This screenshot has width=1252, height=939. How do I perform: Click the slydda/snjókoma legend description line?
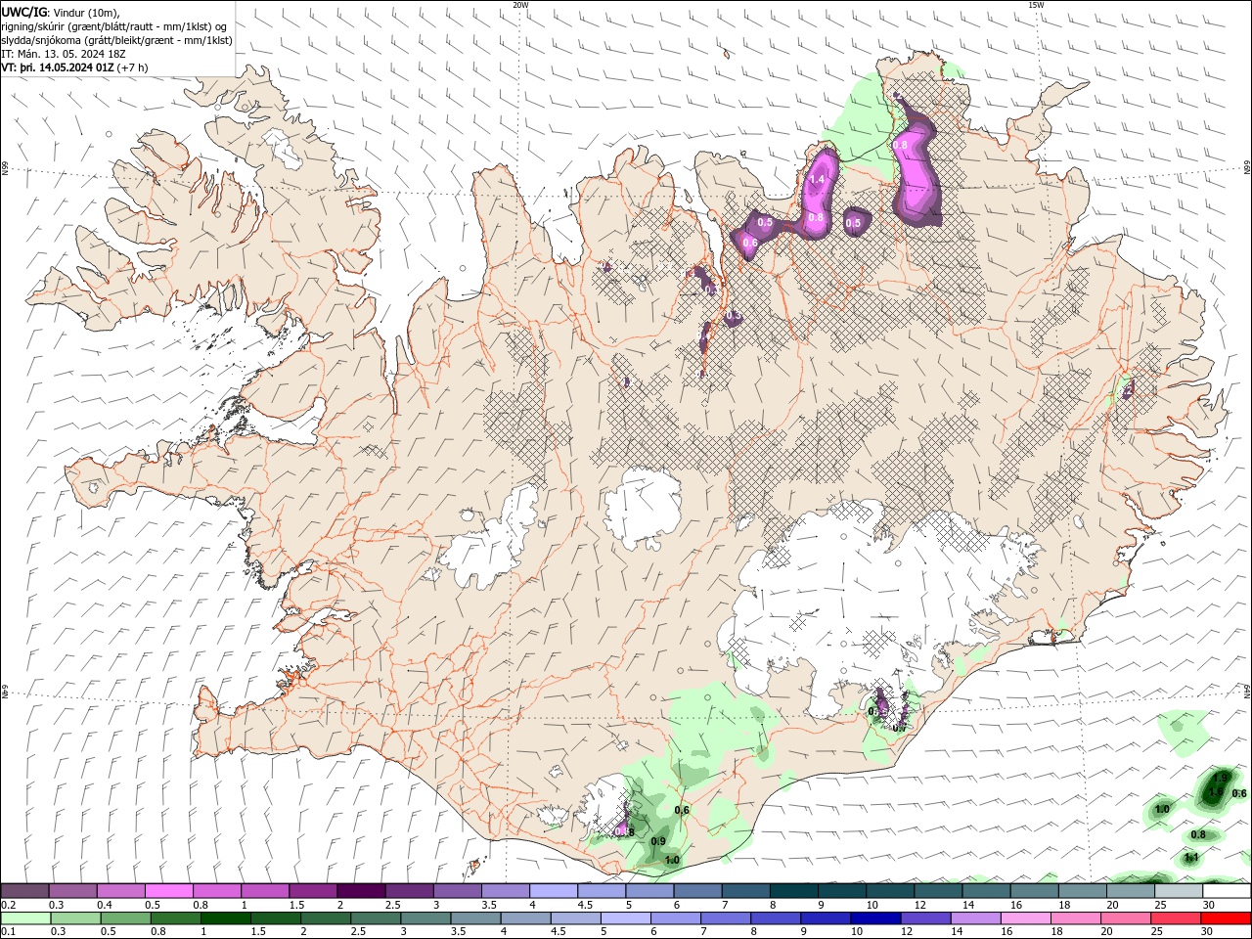(117, 40)
